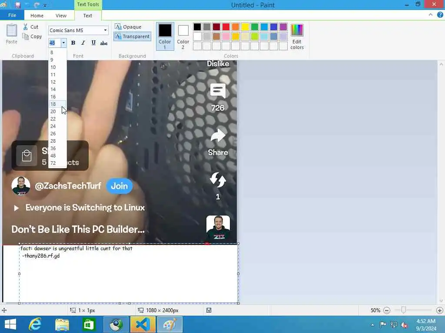
Task: Pick the yellow color swatch
Action: 245,27
